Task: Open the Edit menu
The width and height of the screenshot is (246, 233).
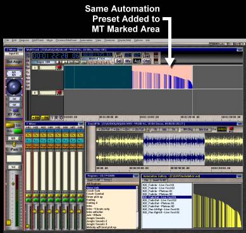Action: tap(14, 41)
